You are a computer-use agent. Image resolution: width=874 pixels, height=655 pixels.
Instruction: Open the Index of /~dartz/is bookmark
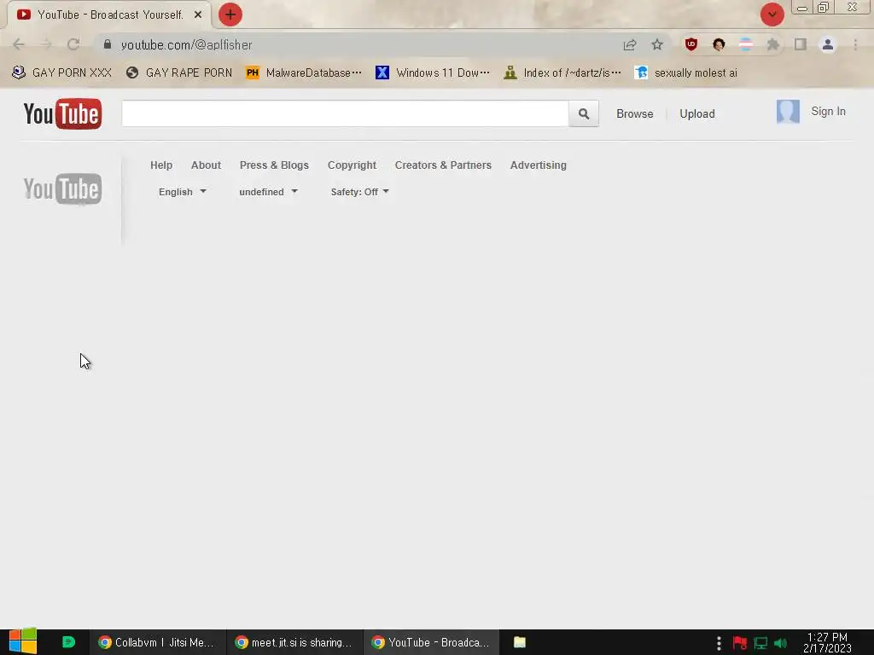562,73
